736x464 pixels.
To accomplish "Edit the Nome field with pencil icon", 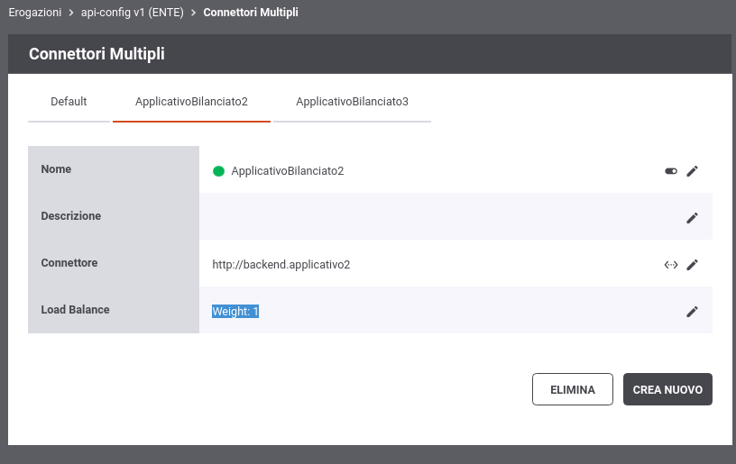I will (x=692, y=171).
